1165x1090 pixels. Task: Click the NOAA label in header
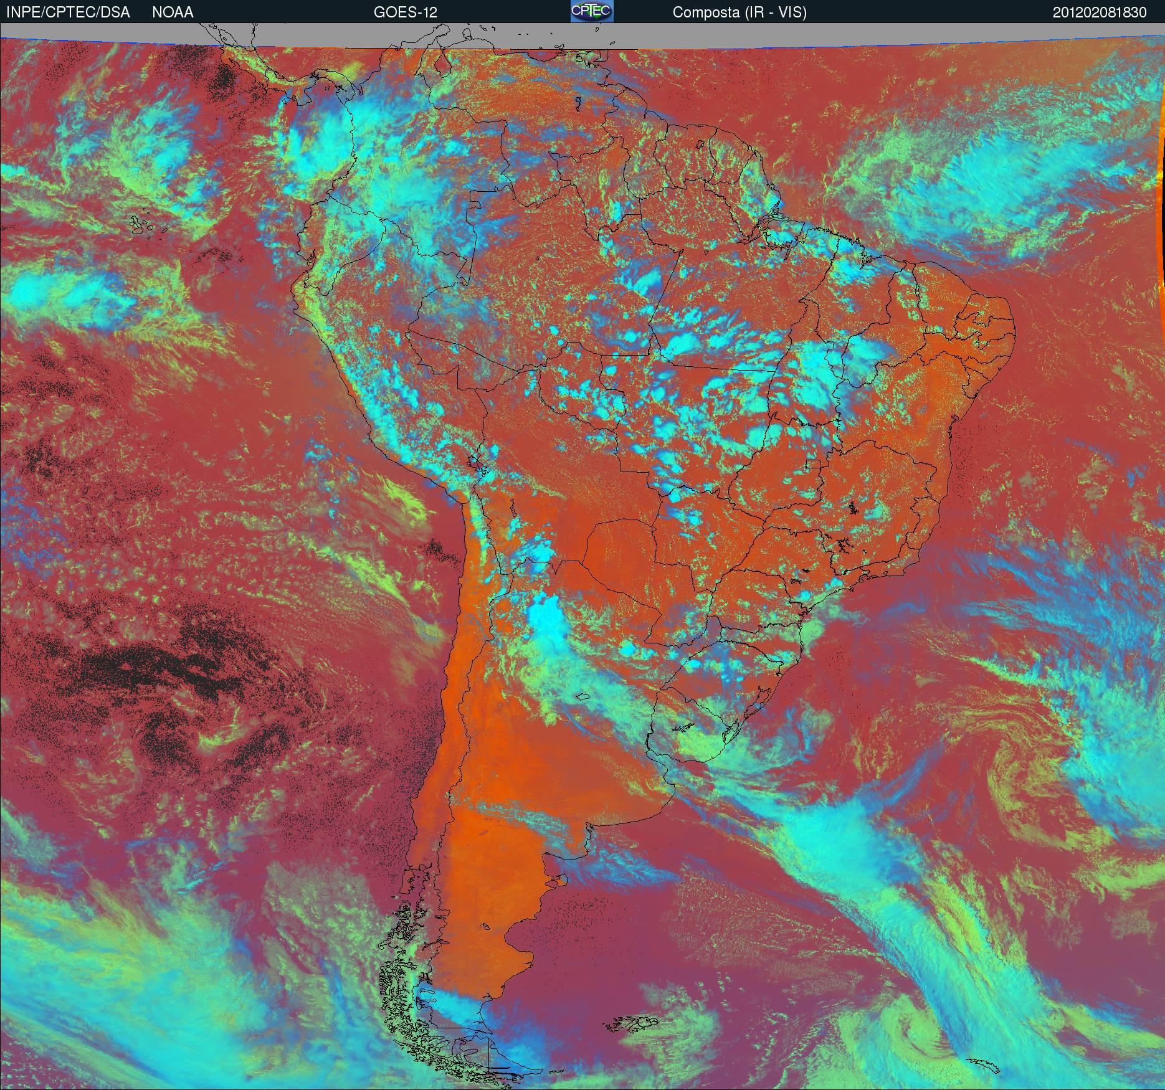(173, 12)
